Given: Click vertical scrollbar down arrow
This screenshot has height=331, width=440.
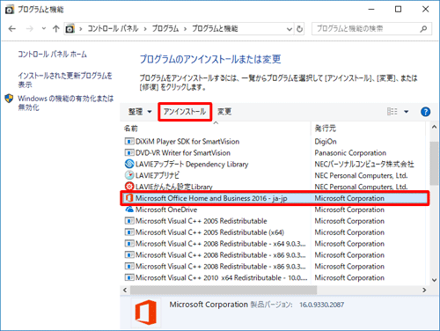Looking at the screenshot, I should tap(434, 280).
